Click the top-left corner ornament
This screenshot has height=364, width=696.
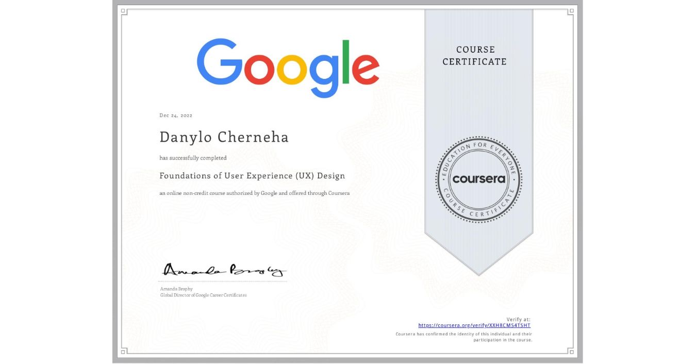coord(124,12)
